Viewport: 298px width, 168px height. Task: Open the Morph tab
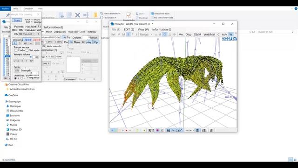(49, 32)
